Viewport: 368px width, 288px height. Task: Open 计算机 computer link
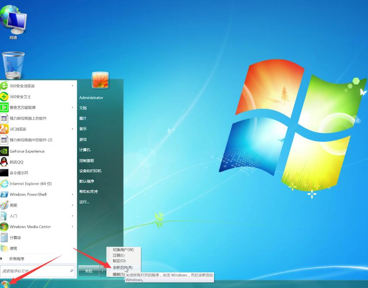(85, 150)
